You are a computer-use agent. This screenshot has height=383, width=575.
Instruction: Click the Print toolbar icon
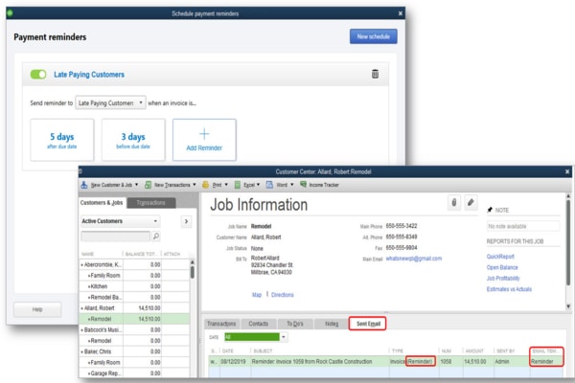click(x=206, y=185)
